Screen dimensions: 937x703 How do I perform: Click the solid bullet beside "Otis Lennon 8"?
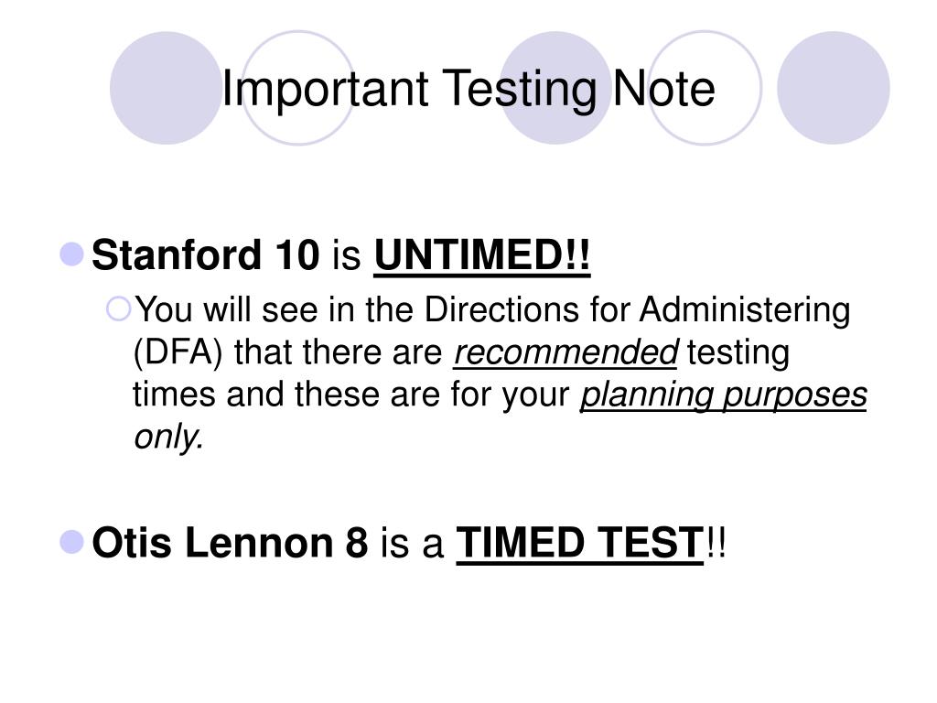[x=71, y=542]
